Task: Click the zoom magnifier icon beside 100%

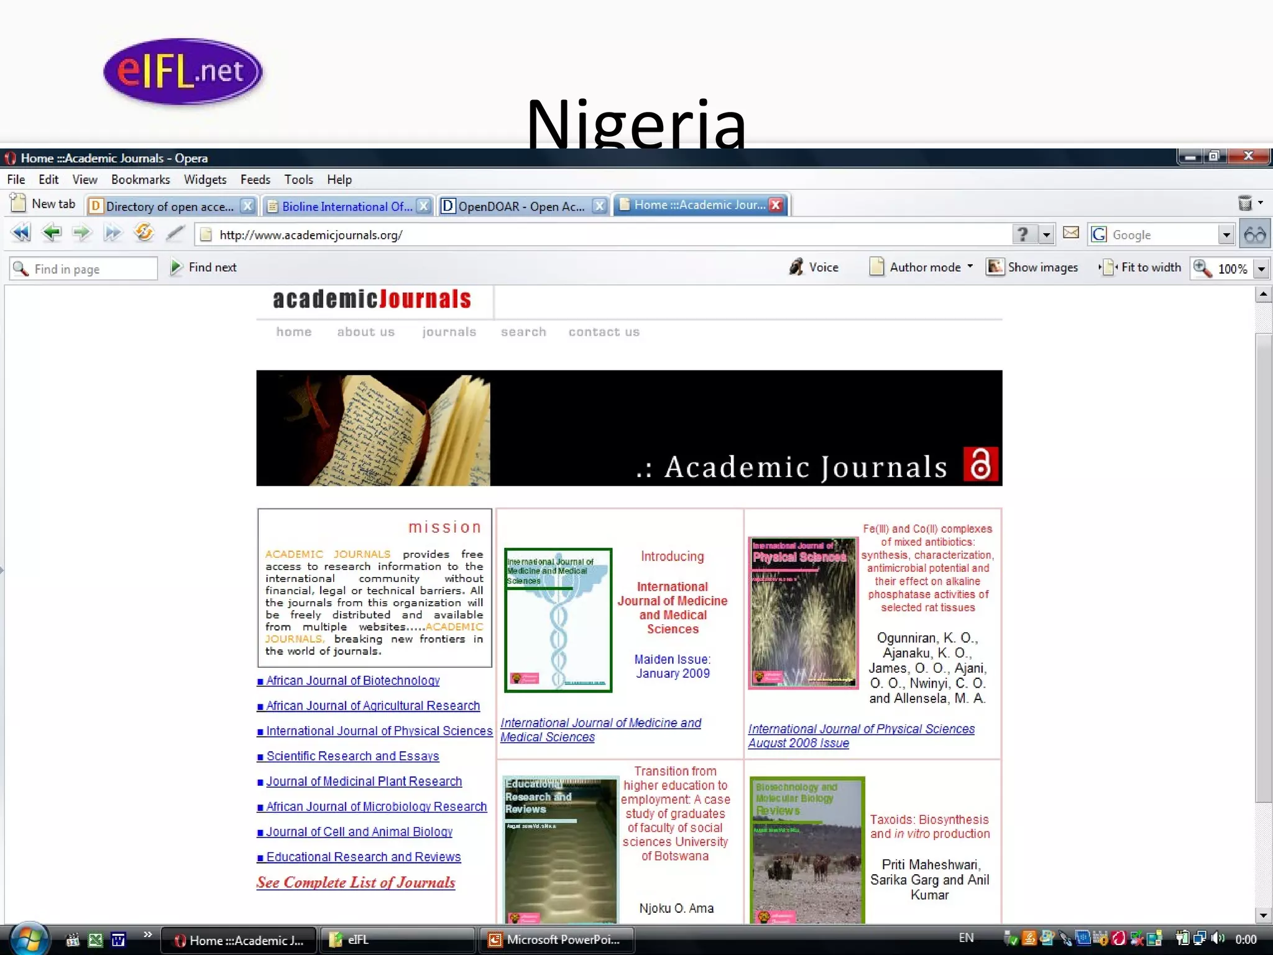Action: pyautogui.click(x=1202, y=268)
